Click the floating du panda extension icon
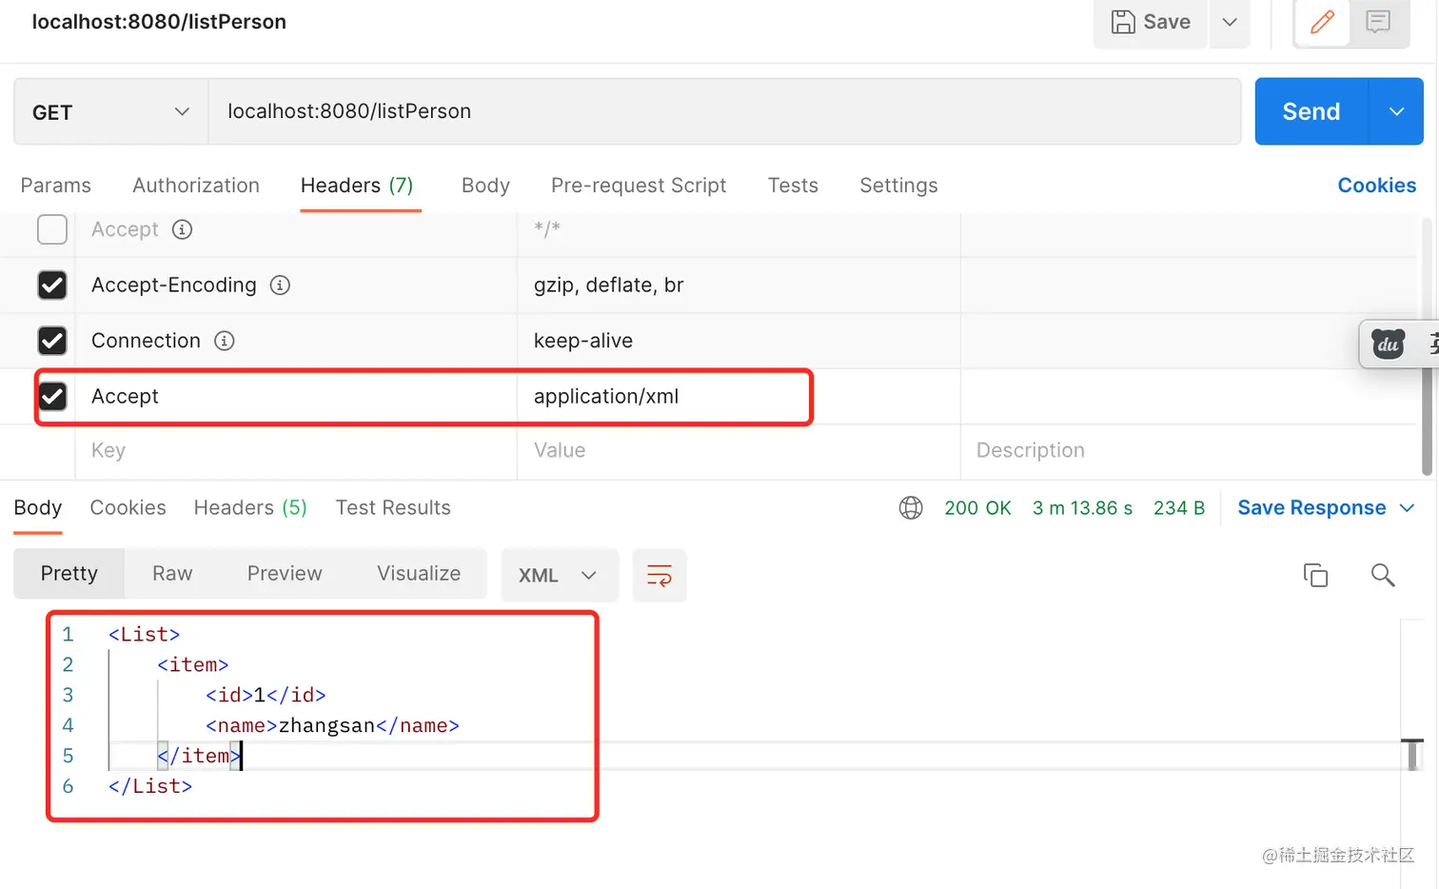Viewport: 1439px width, 889px height. tap(1389, 344)
